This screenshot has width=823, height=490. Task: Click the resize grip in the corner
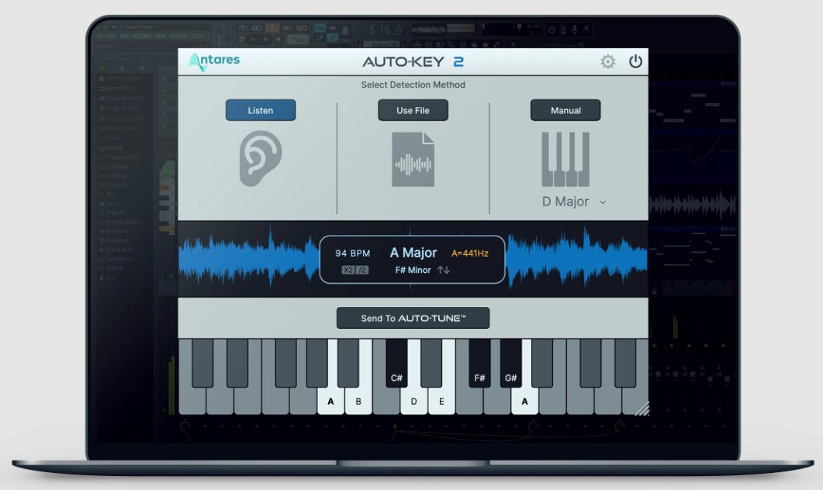click(x=641, y=408)
